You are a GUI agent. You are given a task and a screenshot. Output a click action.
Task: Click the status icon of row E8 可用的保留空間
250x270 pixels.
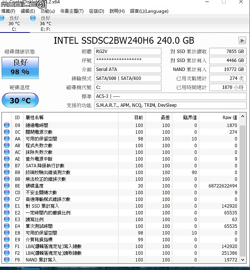[x=7, y=232]
